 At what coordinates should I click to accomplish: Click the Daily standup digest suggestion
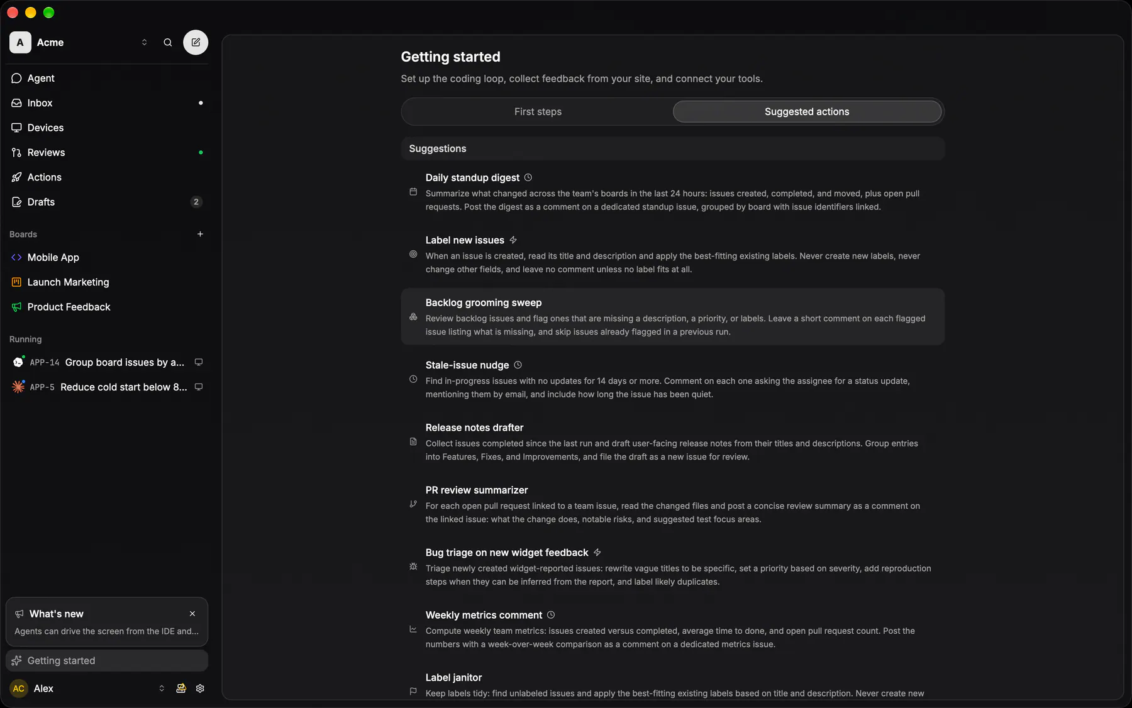click(673, 192)
